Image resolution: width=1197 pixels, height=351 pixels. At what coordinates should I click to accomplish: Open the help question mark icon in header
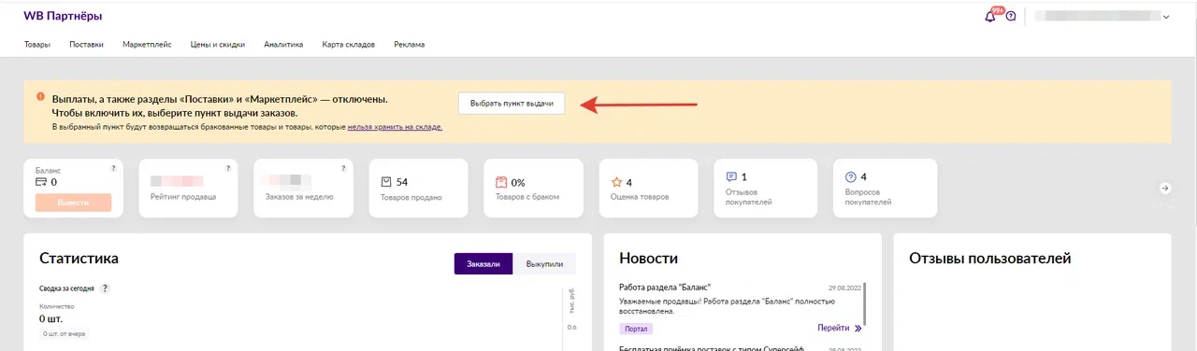tap(1011, 16)
